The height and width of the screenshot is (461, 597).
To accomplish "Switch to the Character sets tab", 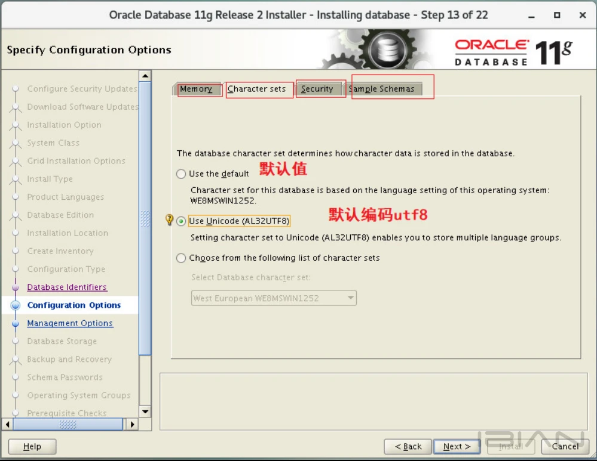I will coord(256,89).
